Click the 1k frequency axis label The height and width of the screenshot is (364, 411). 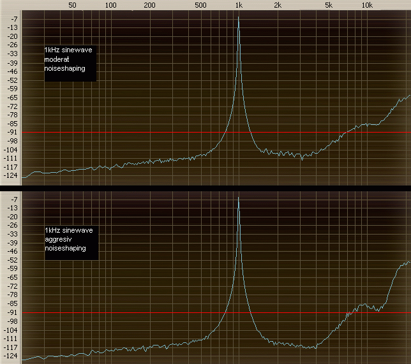(239, 5)
